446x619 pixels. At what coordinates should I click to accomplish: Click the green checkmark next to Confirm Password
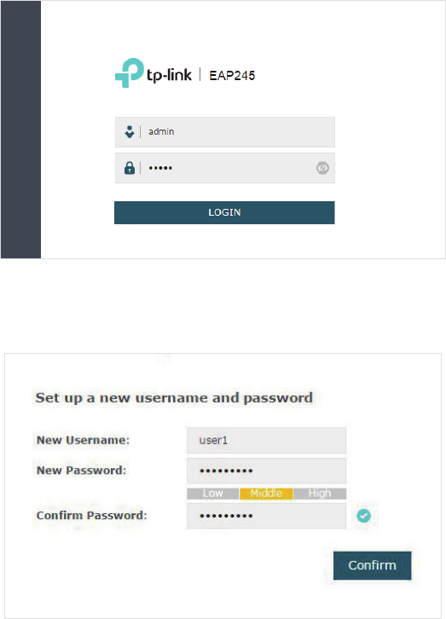(364, 516)
